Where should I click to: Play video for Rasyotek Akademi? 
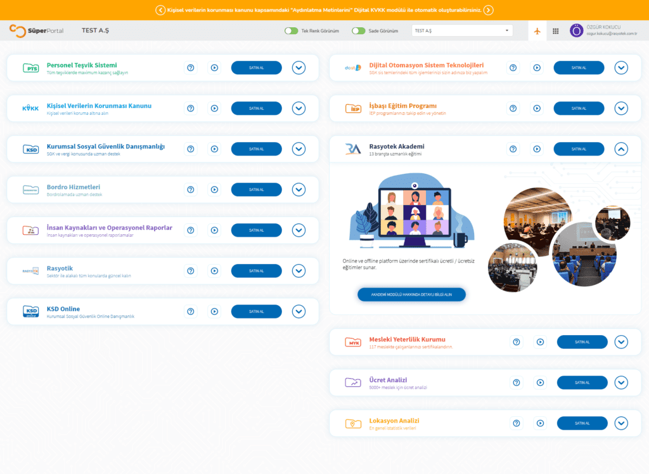537,148
